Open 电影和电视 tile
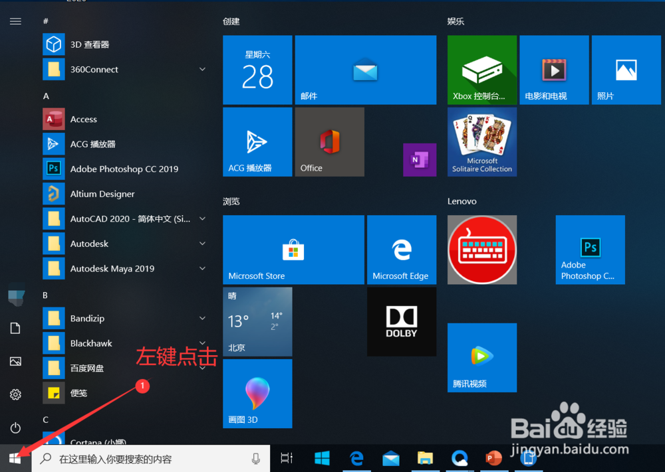This screenshot has height=472, width=665. [554, 70]
